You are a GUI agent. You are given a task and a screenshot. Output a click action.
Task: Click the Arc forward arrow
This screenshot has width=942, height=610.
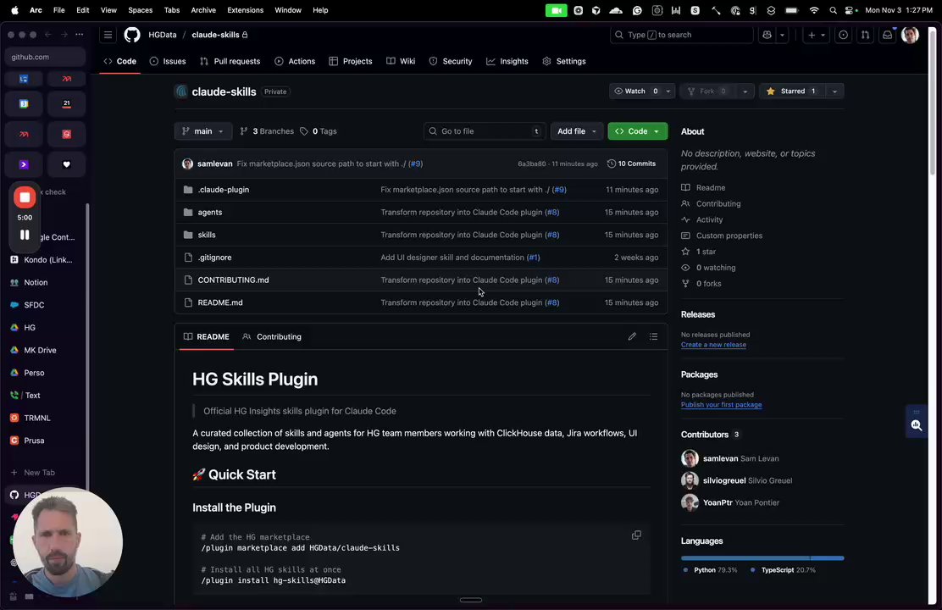click(x=64, y=35)
